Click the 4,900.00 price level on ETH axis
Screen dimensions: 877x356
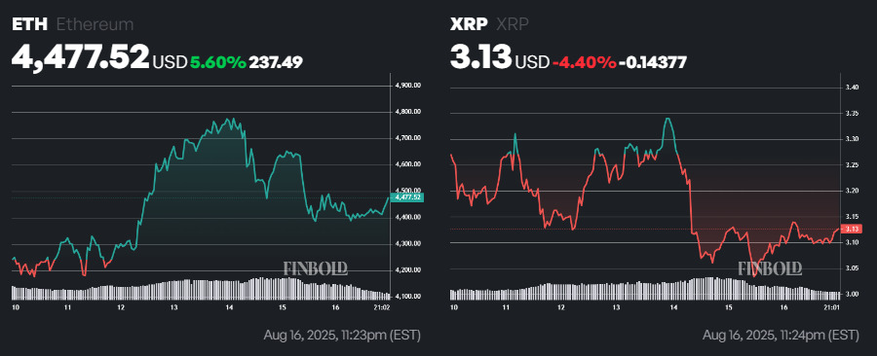pyautogui.click(x=407, y=86)
